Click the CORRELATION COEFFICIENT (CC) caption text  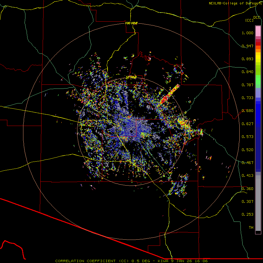(x=92, y=261)
